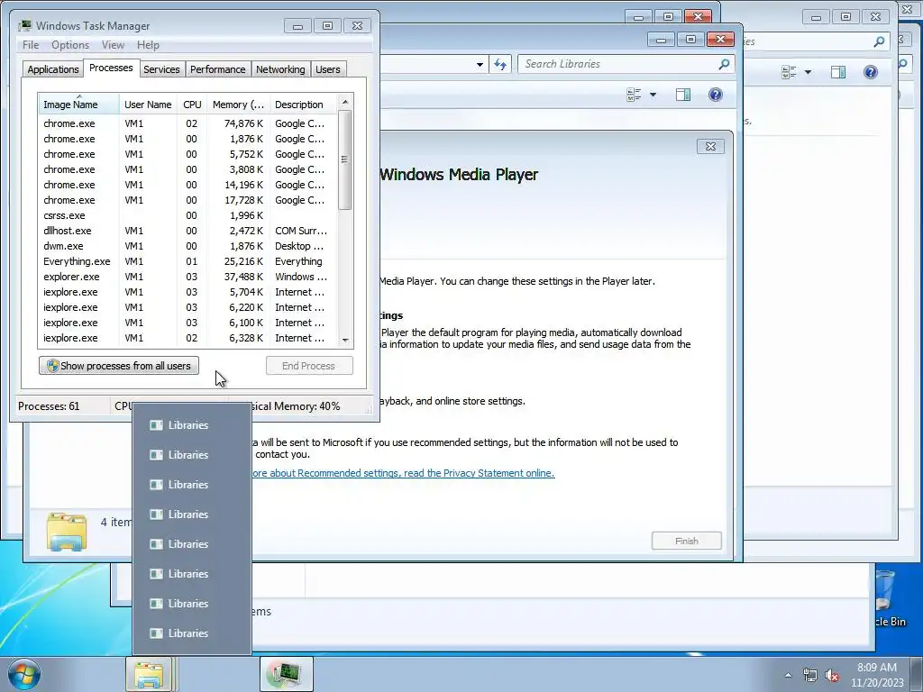The image size is (923, 692).
Task: Select the dllhost.exe process row
Action: tap(188, 231)
